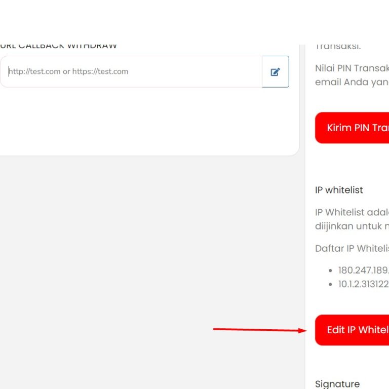The height and width of the screenshot is (389, 389).
Task: Click the 'Daftar IP Whitelist' text line
Action: tap(352, 248)
